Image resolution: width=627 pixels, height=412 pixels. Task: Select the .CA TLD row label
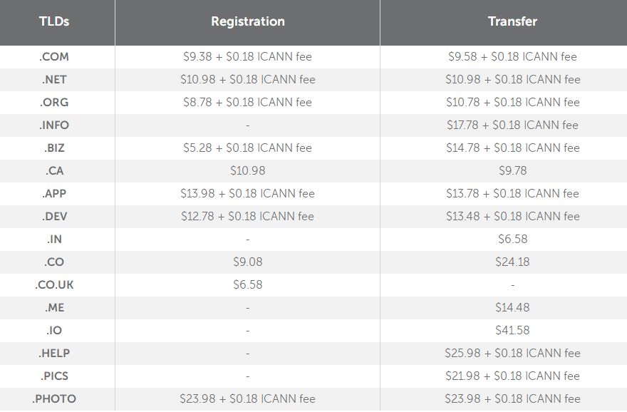click(x=54, y=170)
